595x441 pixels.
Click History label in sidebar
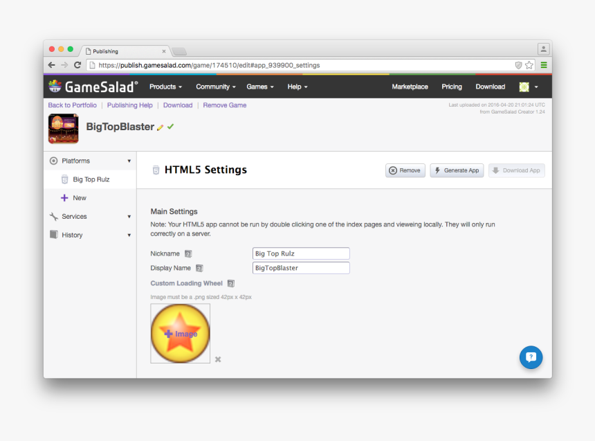[x=72, y=235]
